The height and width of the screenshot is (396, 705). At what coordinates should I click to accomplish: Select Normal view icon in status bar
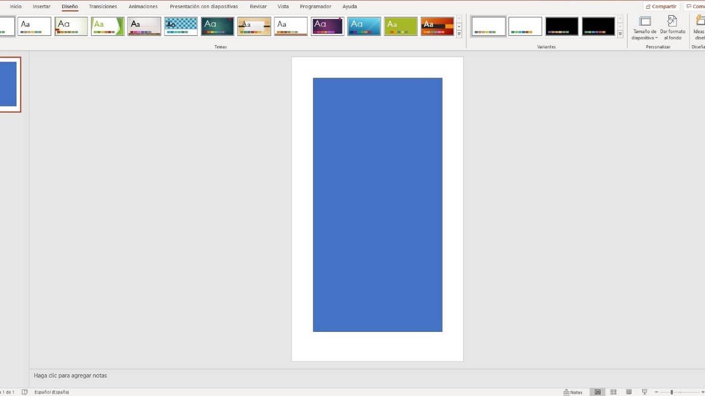598,392
